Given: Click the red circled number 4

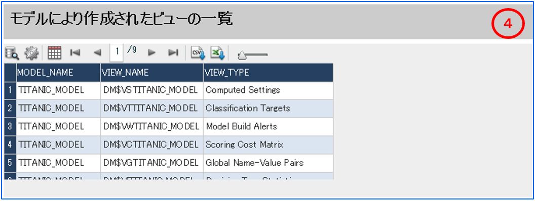Looking at the screenshot, I should tap(508, 23).
